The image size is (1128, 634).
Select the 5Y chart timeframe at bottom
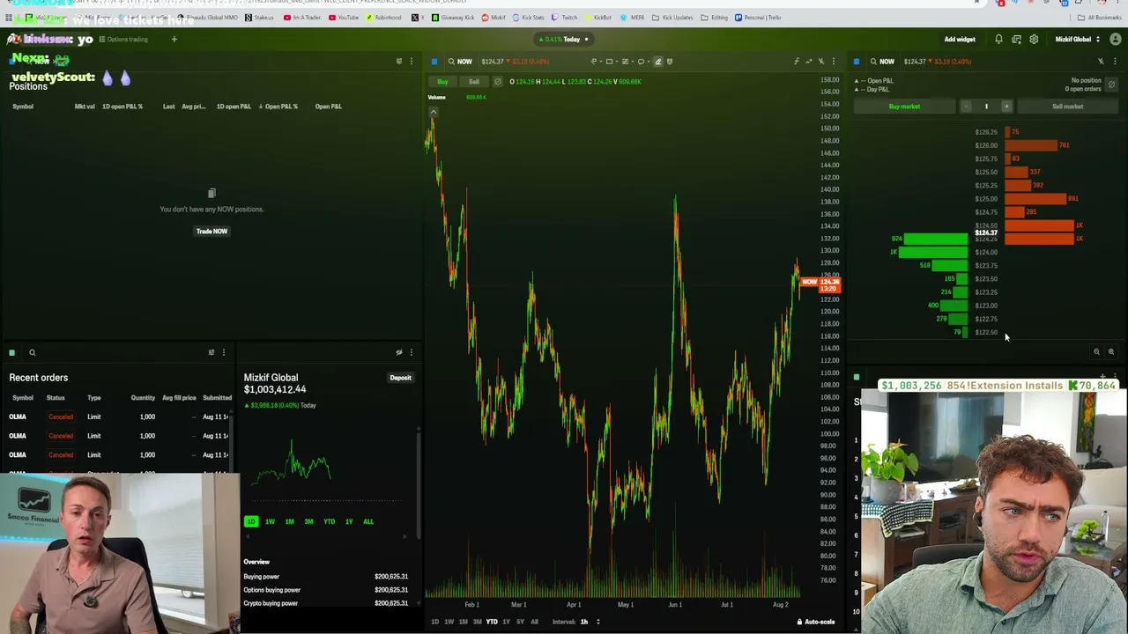click(520, 622)
